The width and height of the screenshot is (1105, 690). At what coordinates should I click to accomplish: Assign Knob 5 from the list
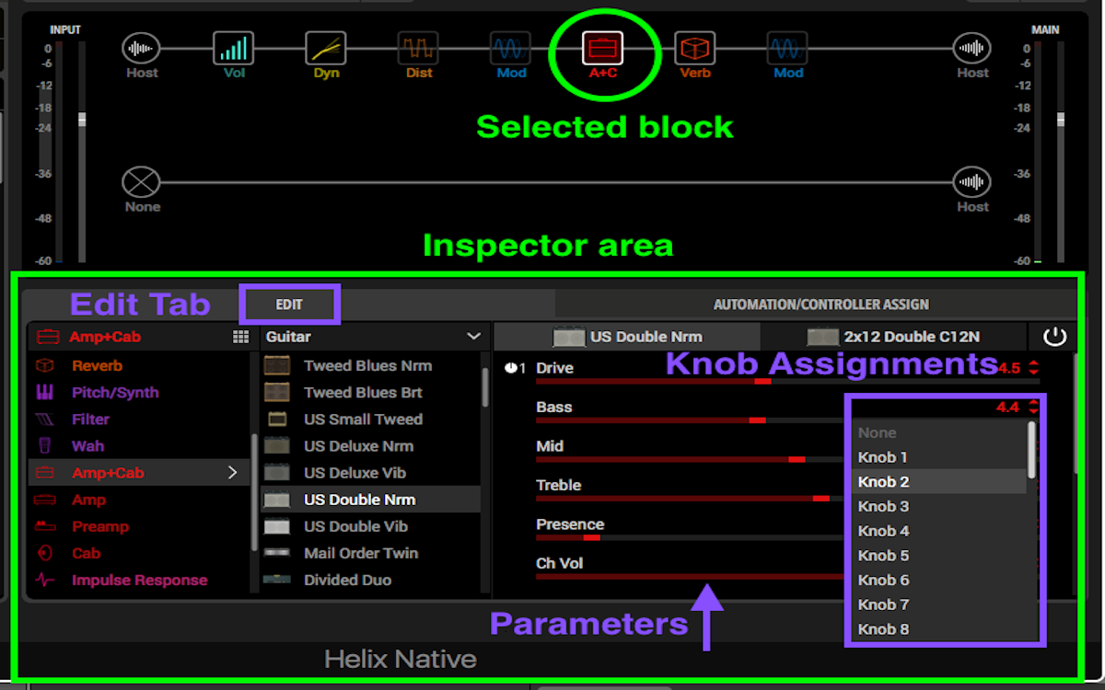938,556
